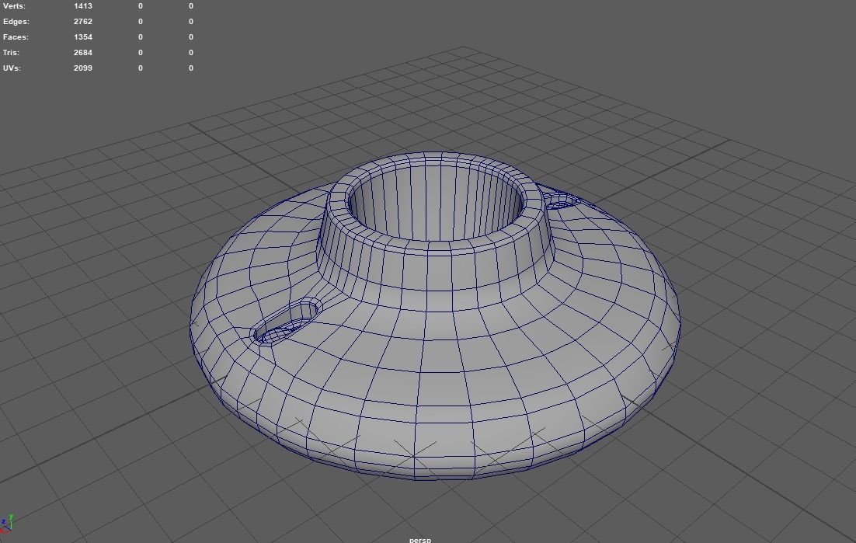The height and width of the screenshot is (543, 856).
Task: Click the "persp" camera name label
Action: (x=419, y=540)
